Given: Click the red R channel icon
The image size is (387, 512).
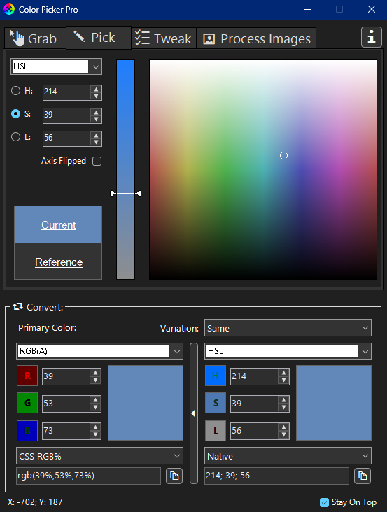Looking at the screenshot, I should click(27, 376).
